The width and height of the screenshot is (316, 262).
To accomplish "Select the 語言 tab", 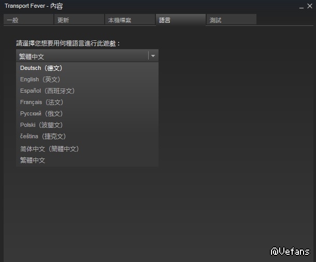I will click(x=181, y=20).
